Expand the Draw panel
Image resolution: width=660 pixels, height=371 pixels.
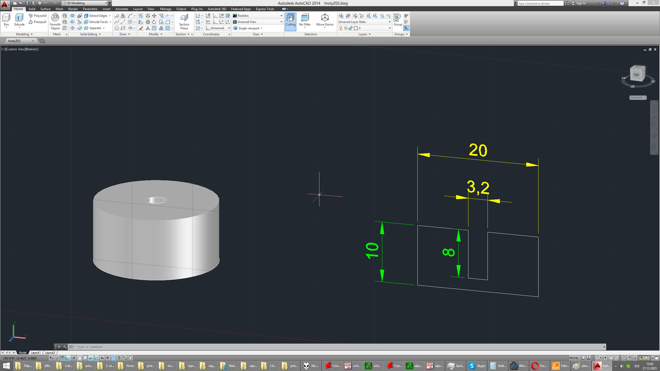click(x=124, y=34)
